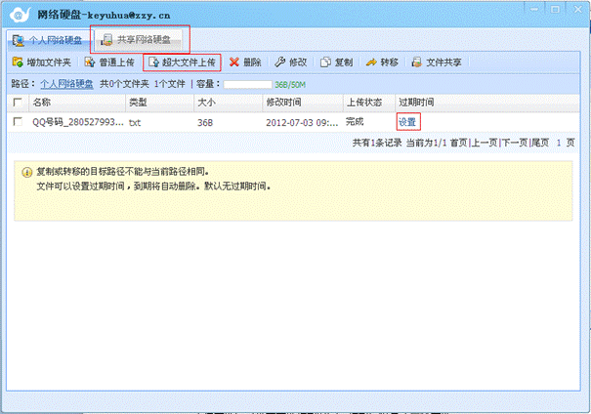This screenshot has height=414, width=591.
Task: Switch to 共享网络硬盘 tab
Action: pos(142,41)
